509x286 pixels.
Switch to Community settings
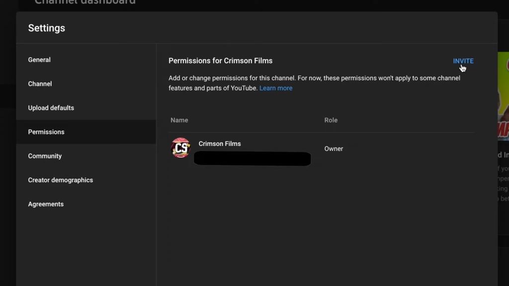coord(45,156)
